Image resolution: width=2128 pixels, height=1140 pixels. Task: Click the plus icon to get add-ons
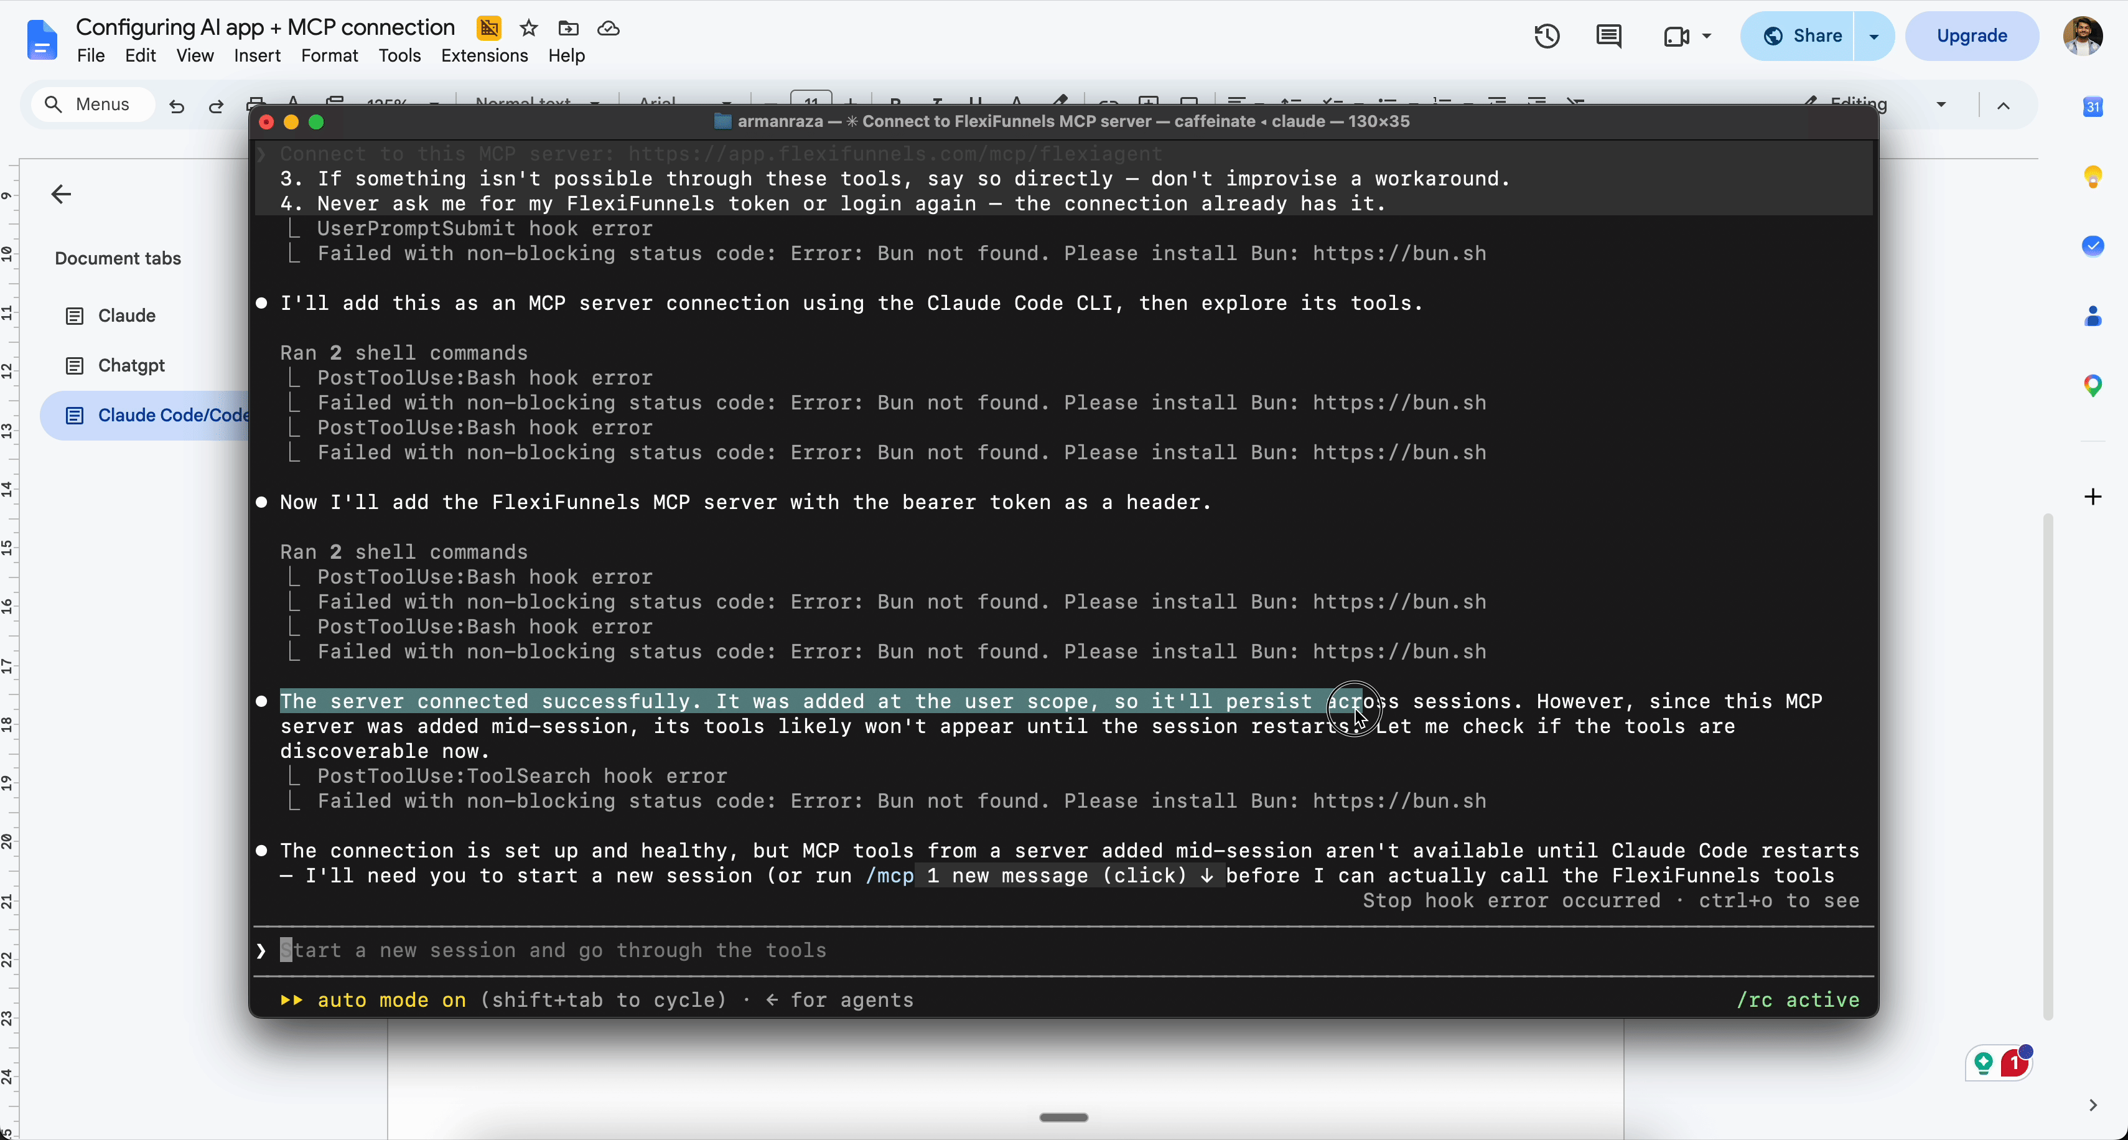tap(2093, 497)
